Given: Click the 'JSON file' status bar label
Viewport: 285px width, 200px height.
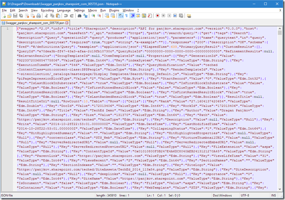Looking at the screenshot, I should pos(7,196).
